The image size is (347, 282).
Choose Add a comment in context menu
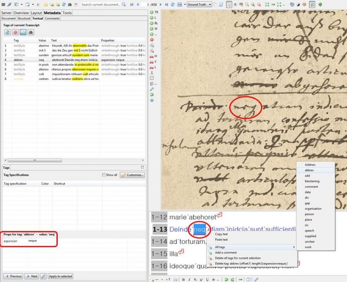(x=226, y=253)
